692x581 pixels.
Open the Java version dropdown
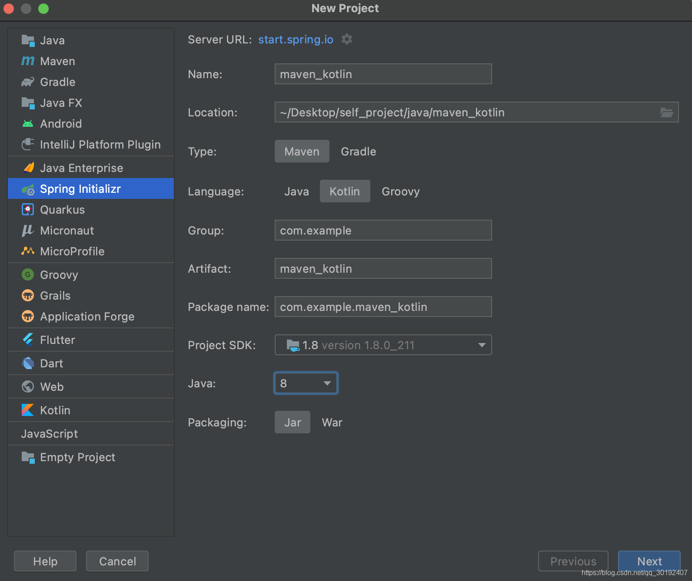pyautogui.click(x=306, y=383)
